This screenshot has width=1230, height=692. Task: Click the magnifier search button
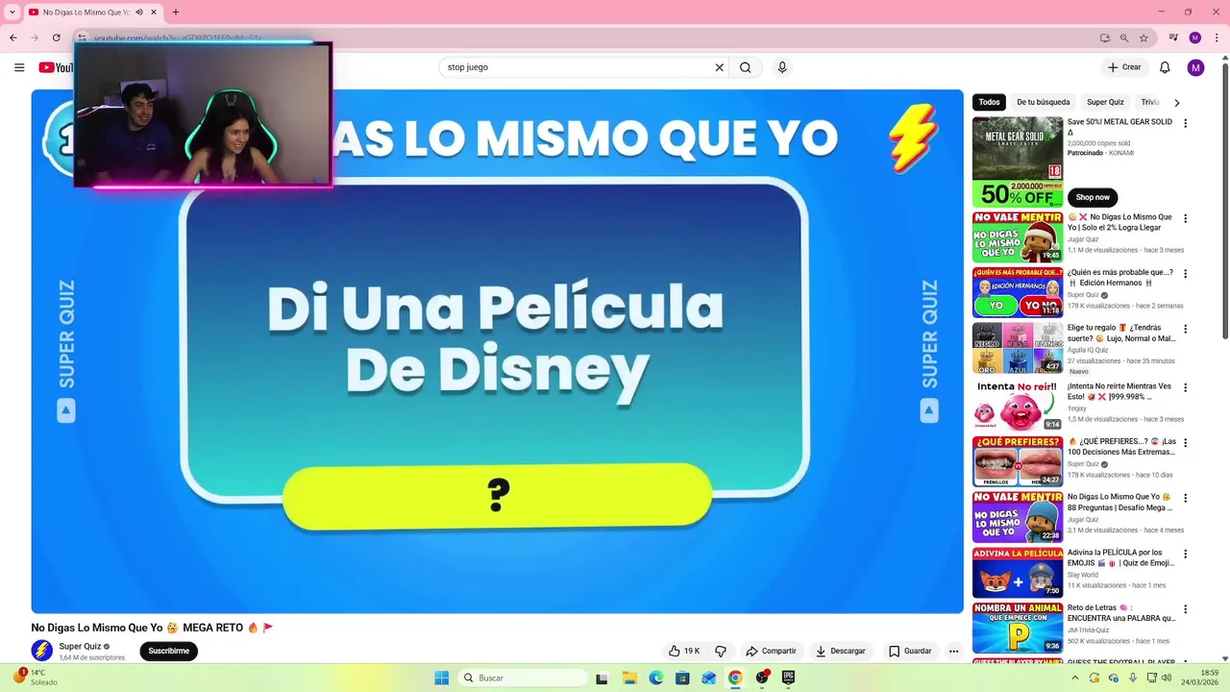pos(746,67)
